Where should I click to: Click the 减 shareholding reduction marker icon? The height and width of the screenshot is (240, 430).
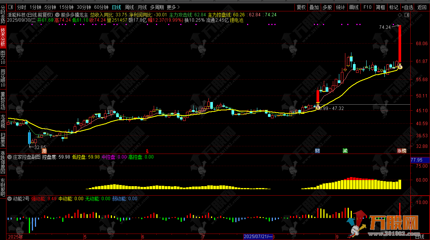(345, 151)
